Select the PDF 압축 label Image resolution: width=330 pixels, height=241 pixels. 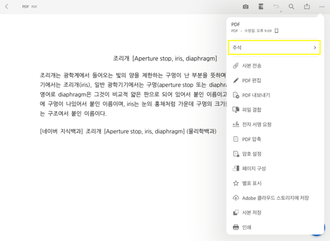tap(251, 139)
